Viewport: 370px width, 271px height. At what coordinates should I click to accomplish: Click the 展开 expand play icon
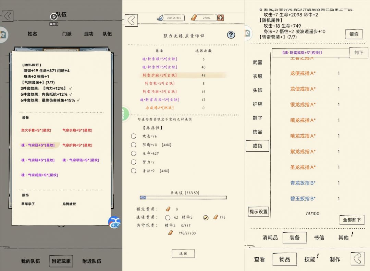(x=53, y=16)
